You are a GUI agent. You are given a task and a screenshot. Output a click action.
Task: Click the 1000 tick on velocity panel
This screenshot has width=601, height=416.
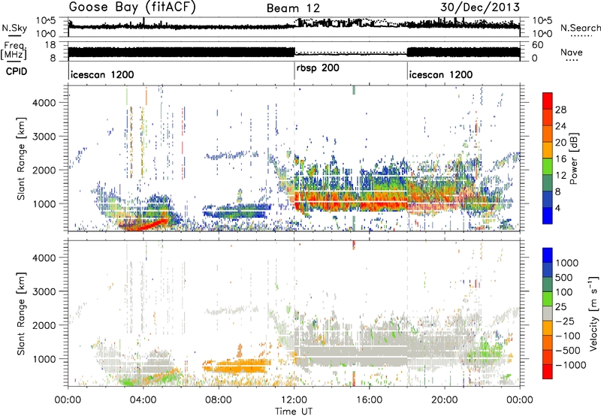pos(46,359)
